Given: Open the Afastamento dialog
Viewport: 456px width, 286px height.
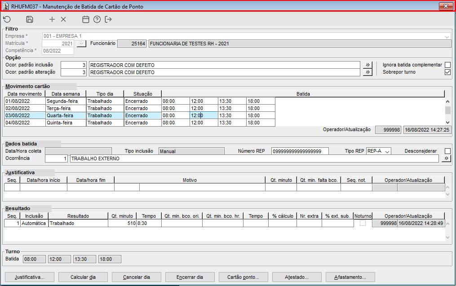Looking at the screenshot, I should click(x=350, y=277).
